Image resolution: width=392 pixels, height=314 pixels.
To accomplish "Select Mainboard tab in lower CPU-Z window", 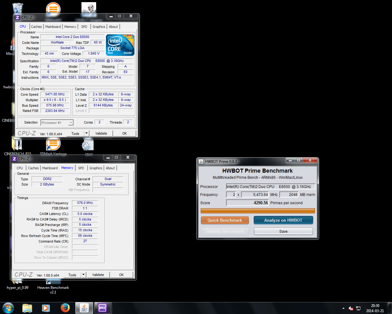I will tap(50, 168).
